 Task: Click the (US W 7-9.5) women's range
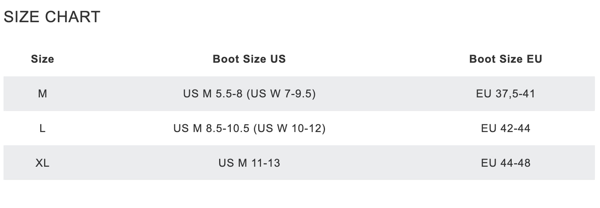click(x=281, y=94)
